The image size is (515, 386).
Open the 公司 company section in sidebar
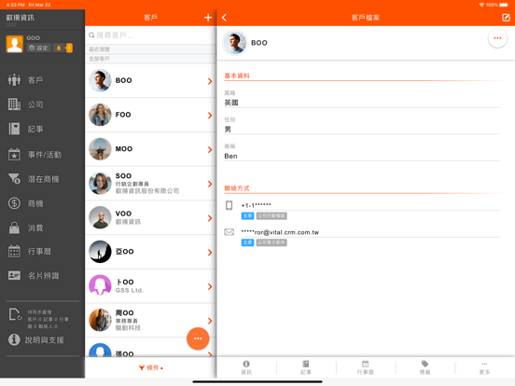pos(25,104)
